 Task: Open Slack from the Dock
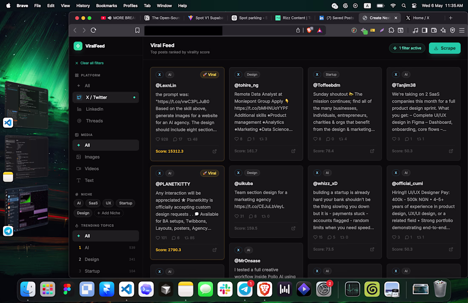225,289
